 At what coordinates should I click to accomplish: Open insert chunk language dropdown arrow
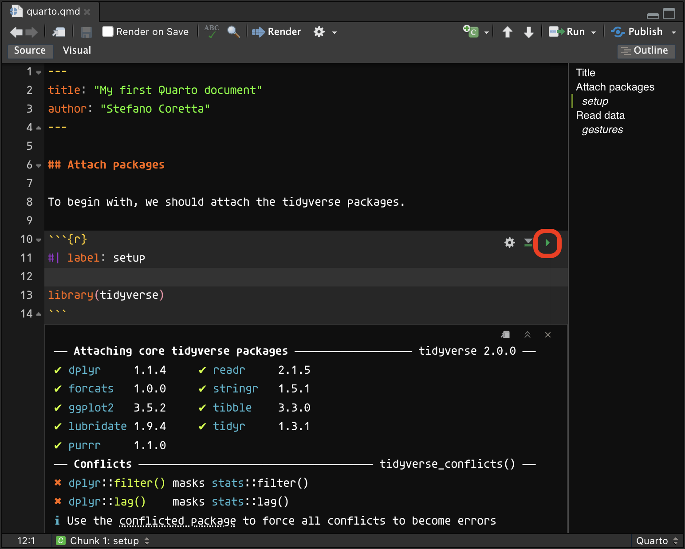click(487, 32)
